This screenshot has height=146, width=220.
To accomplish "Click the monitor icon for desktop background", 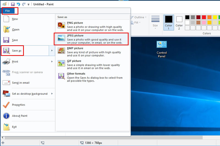I will pos(6,94).
